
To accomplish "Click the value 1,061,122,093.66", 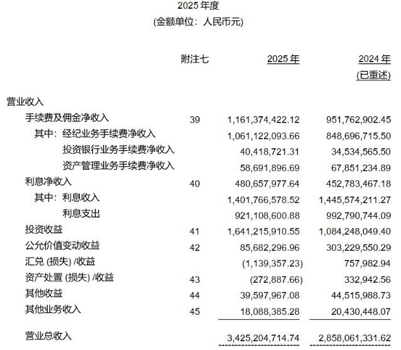I will (x=263, y=136).
